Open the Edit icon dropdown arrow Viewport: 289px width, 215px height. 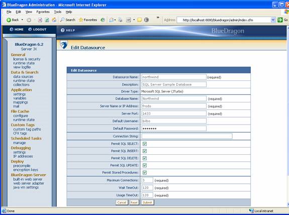(134, 20)
